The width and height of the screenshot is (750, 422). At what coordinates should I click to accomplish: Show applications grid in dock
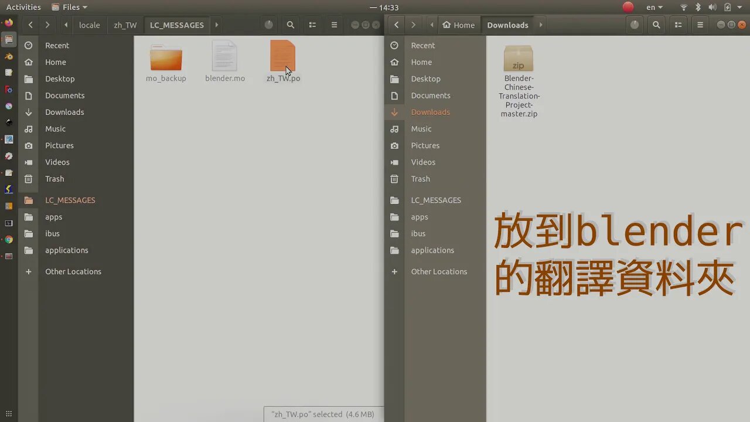click(9, 414)
